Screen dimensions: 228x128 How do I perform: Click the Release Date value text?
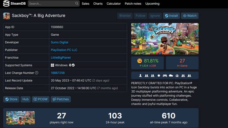84,88
